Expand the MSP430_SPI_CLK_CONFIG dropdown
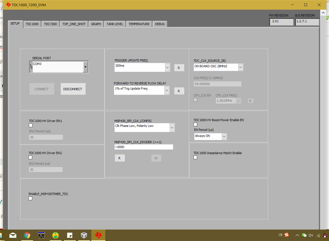This screenshot has height=241, width=329. [172, 128]
